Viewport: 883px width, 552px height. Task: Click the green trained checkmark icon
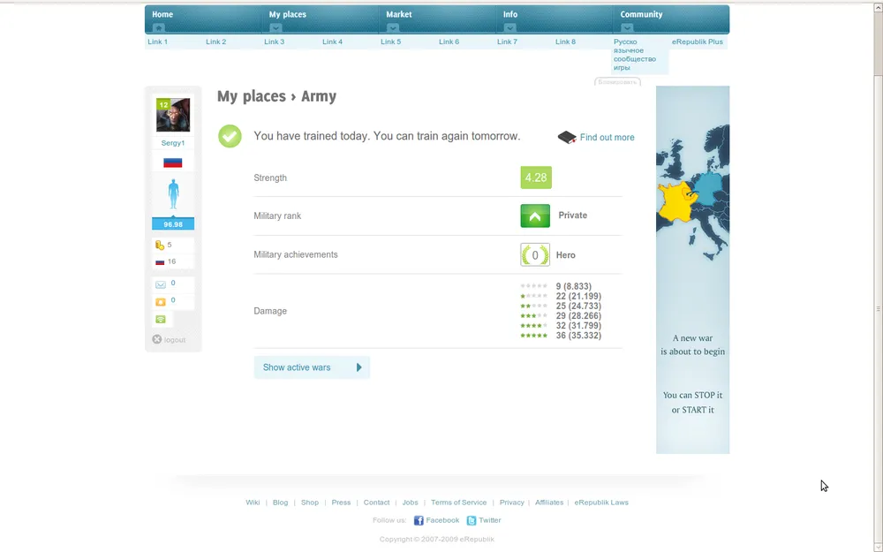(x=230, y=136)
